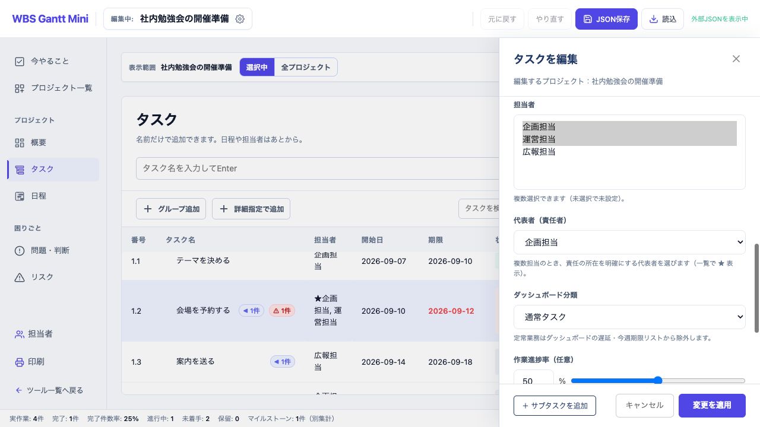Screen dimensions: 760x427
Task: Adjust the 作業進捗率 slider
Action: pyautogui.click(x=658, y=381)
